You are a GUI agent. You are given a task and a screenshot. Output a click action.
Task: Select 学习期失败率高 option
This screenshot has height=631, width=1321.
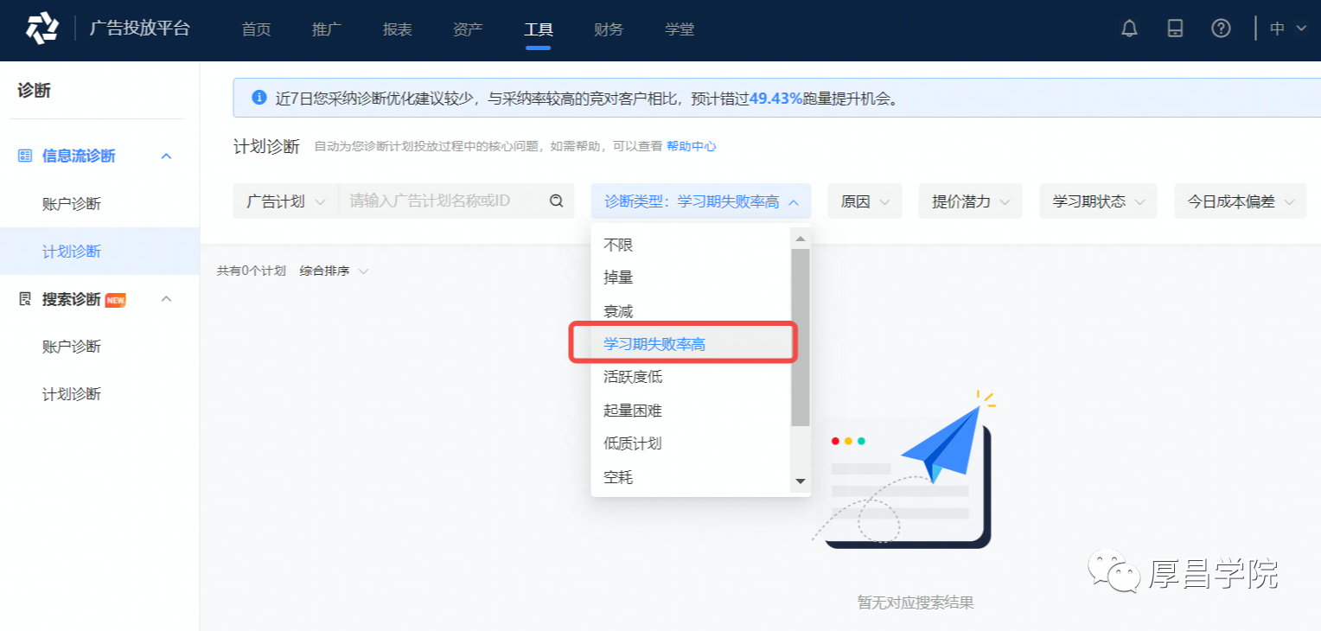[691, 344]
